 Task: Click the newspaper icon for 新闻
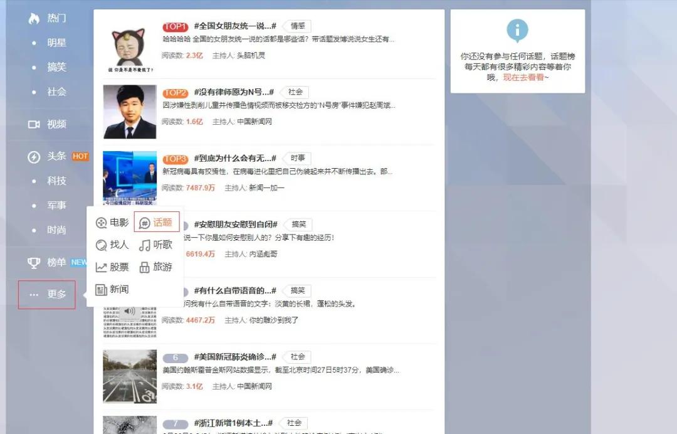100,290
